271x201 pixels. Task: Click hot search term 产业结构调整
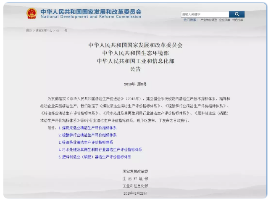pyautogui.click(x=208, y=20)
